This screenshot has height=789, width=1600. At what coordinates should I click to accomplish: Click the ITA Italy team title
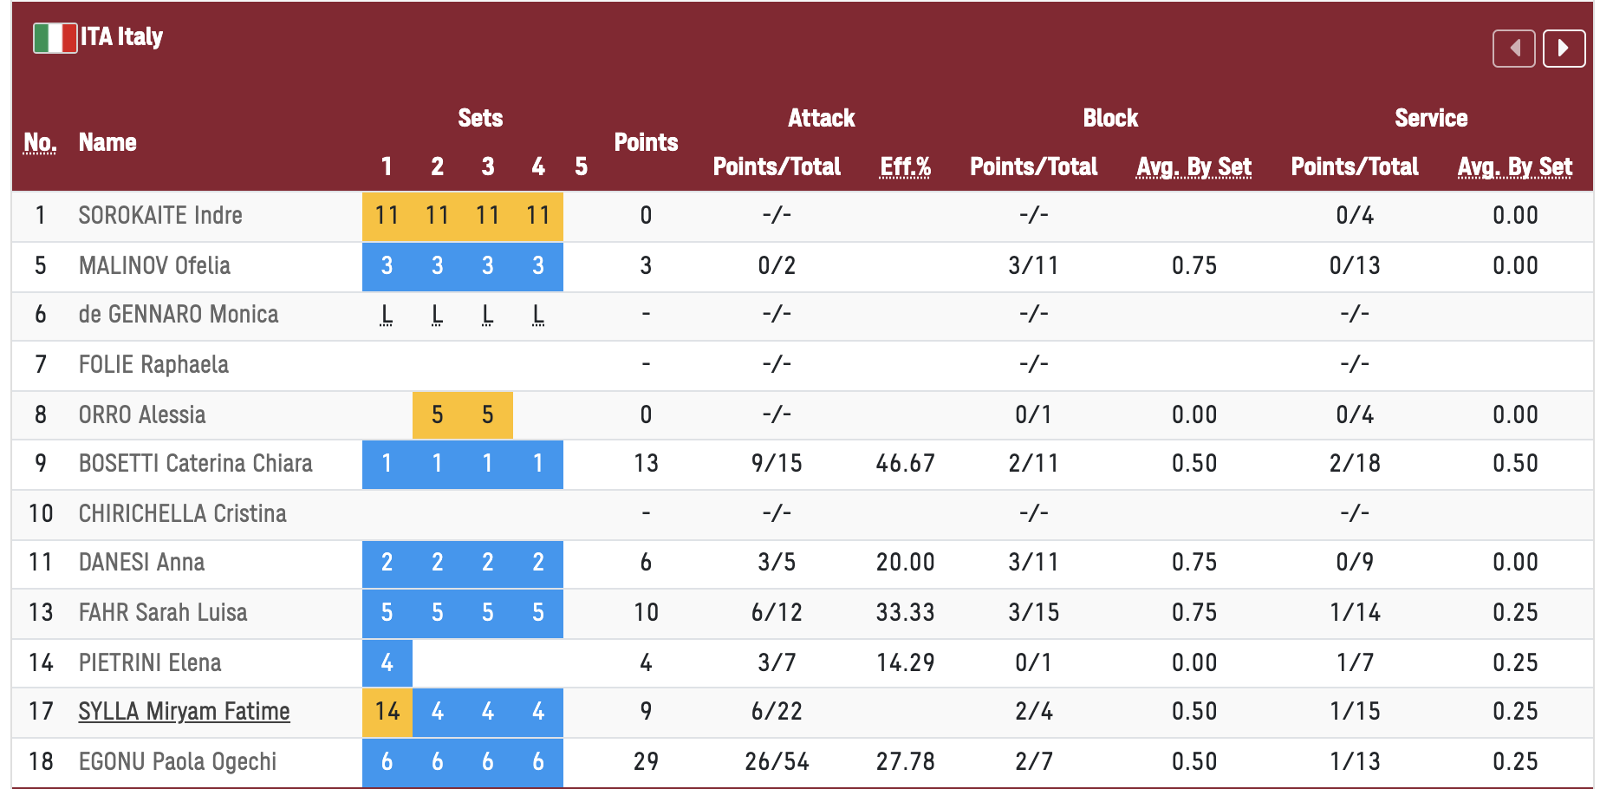(121, 36)
